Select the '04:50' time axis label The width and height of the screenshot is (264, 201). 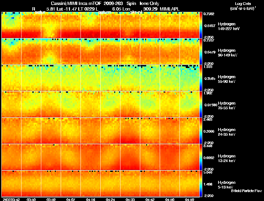170,199
